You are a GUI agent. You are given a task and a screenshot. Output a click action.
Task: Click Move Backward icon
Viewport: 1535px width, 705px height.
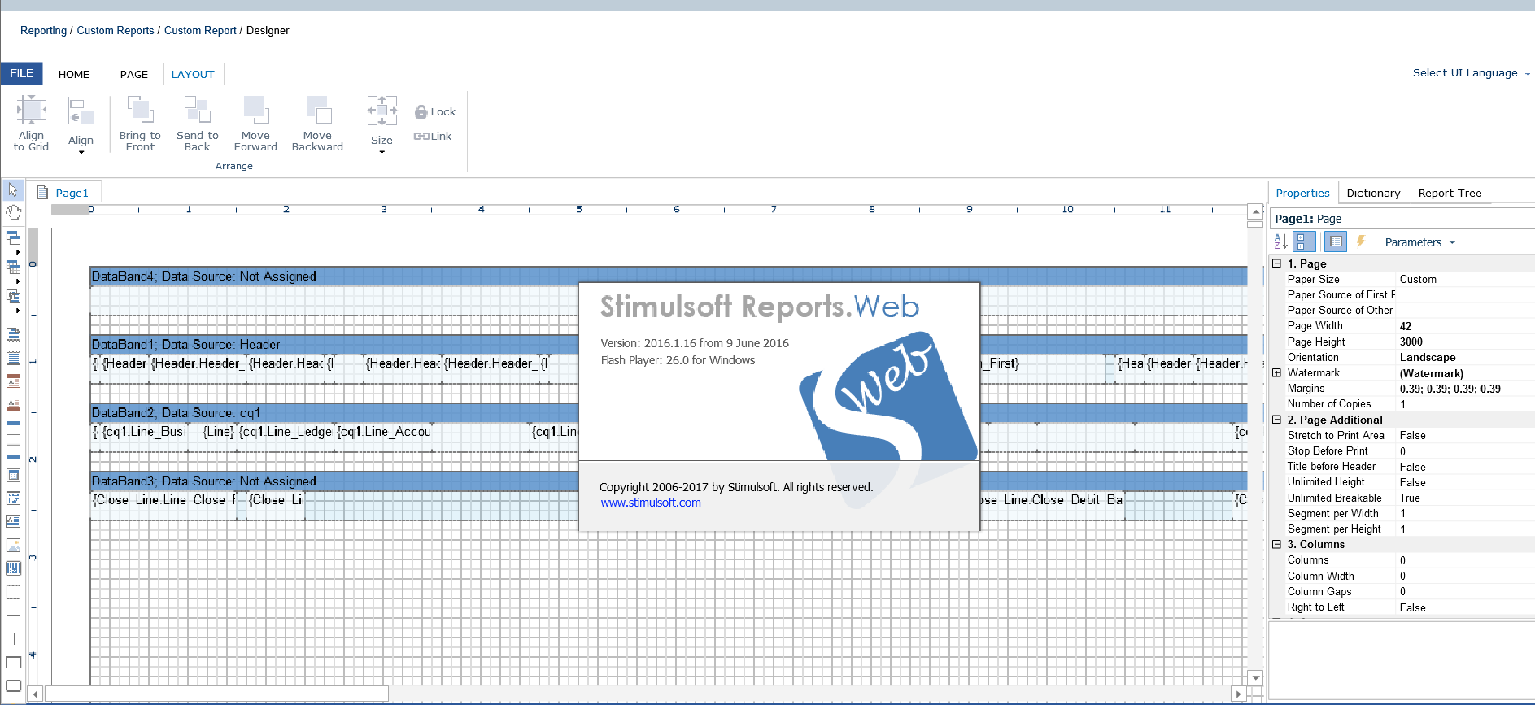318,110
